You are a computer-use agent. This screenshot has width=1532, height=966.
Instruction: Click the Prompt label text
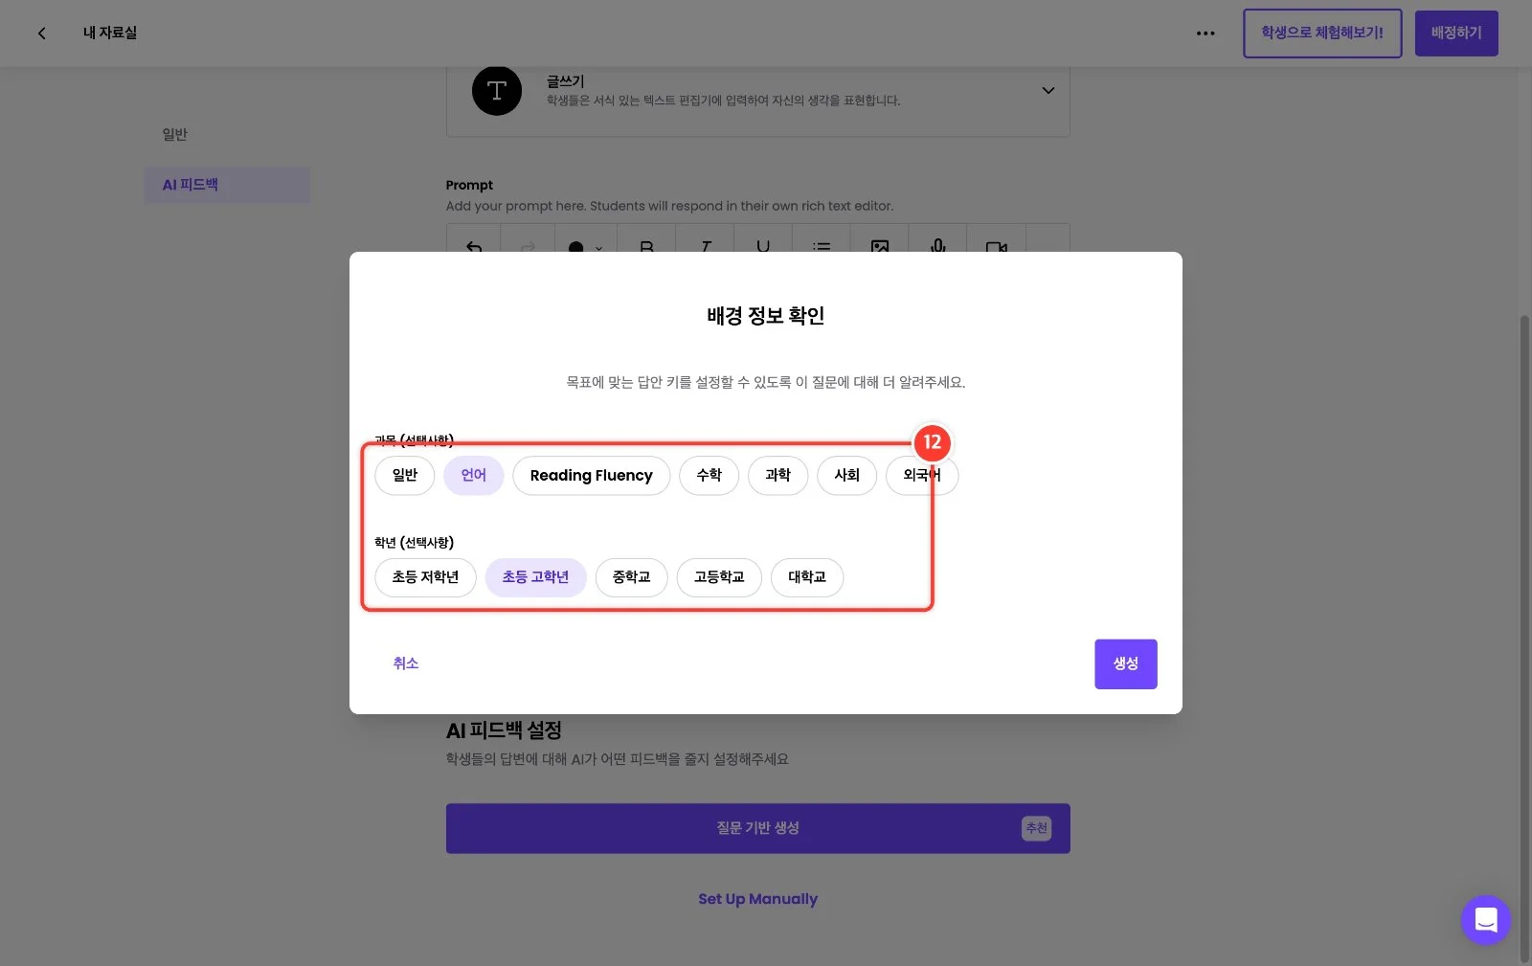point(469,186)
